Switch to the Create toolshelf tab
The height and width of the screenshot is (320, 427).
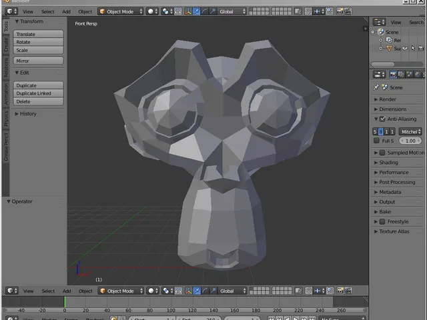(6, 45)
